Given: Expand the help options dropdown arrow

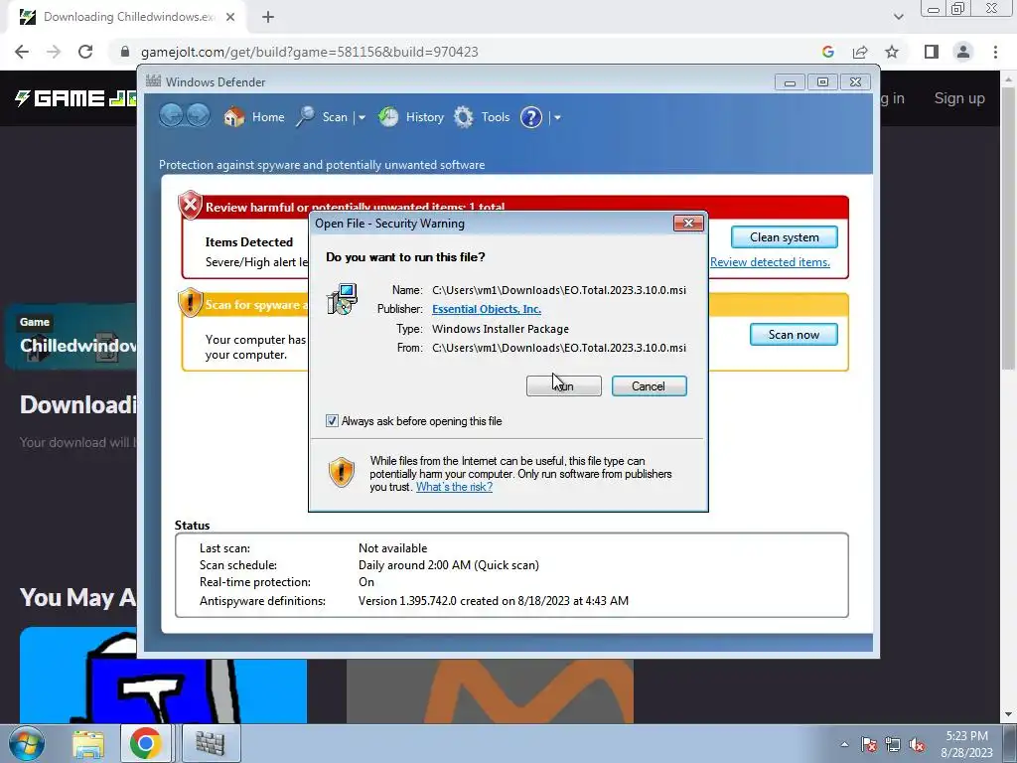Looking at the screenshot, I should (557, 117).
